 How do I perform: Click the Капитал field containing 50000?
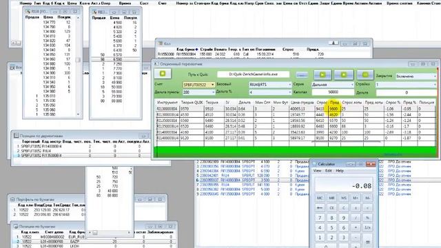click(333, 92)
